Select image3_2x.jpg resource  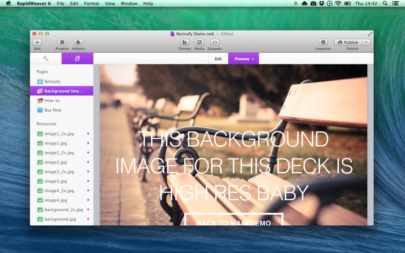tap(62, 172)
